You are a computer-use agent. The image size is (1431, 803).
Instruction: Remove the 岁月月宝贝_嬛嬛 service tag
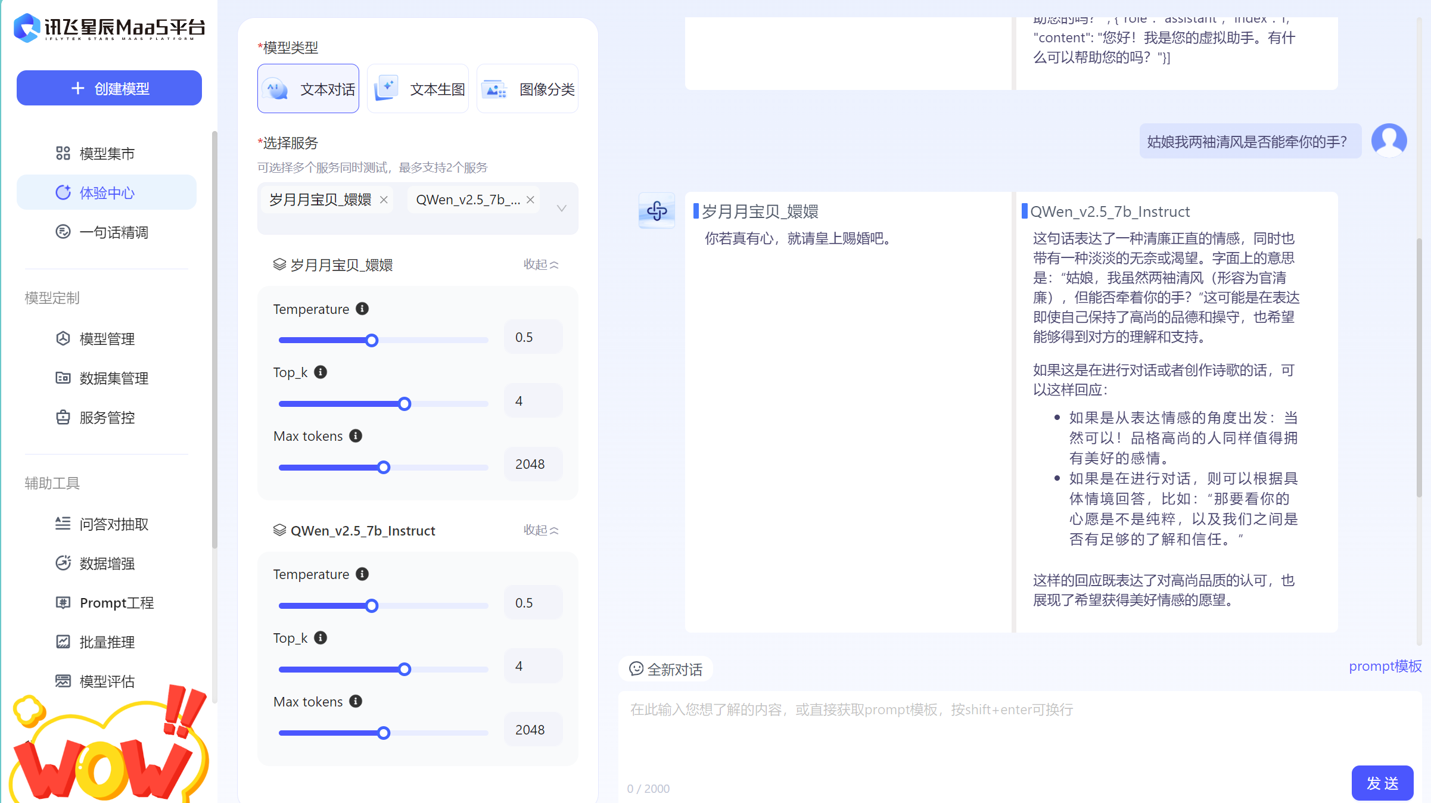pyautogui.click(x=384, y=200)
